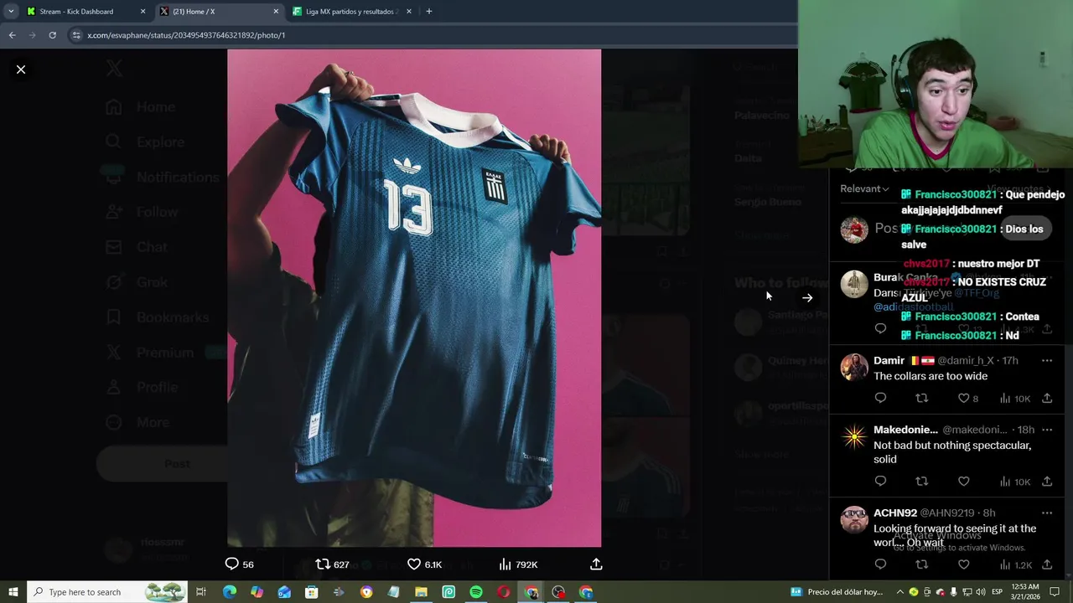Open more options on ACHN92's reply
This screenshot has height=603, width=1073.
tap(1047, 513)
